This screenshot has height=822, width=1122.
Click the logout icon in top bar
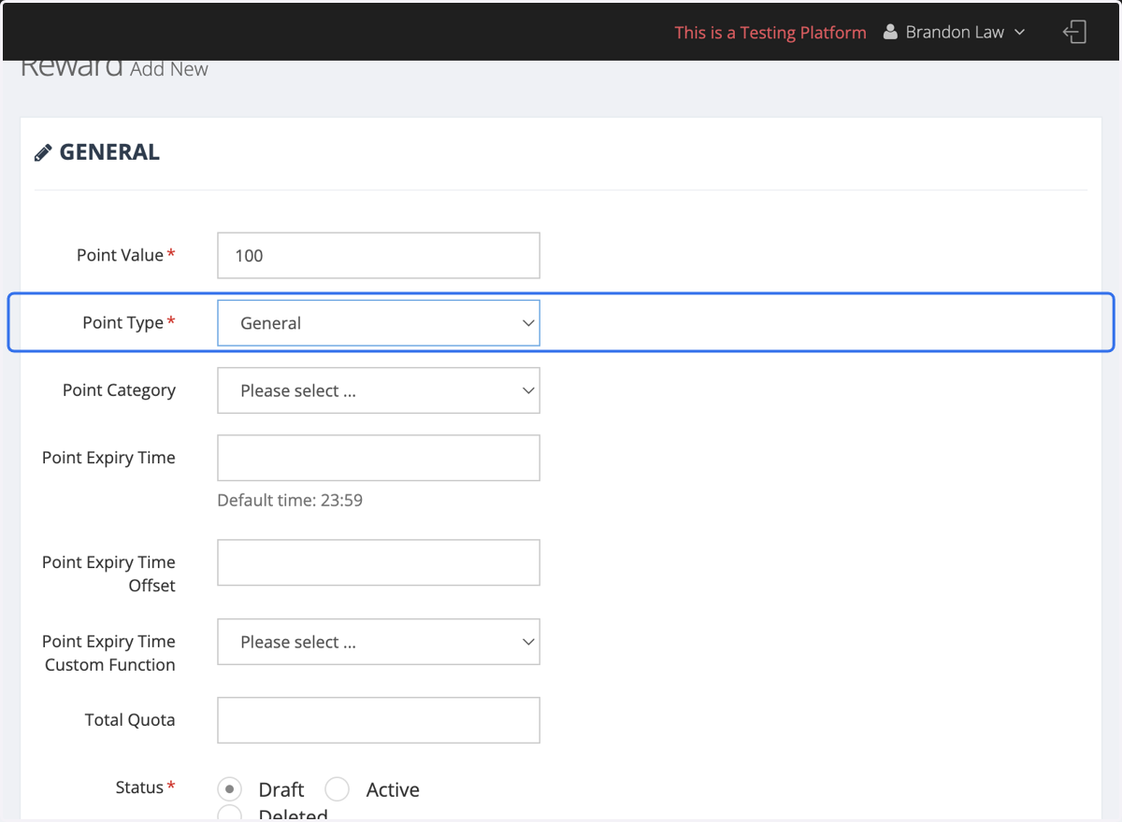[x=1074, y=32]
